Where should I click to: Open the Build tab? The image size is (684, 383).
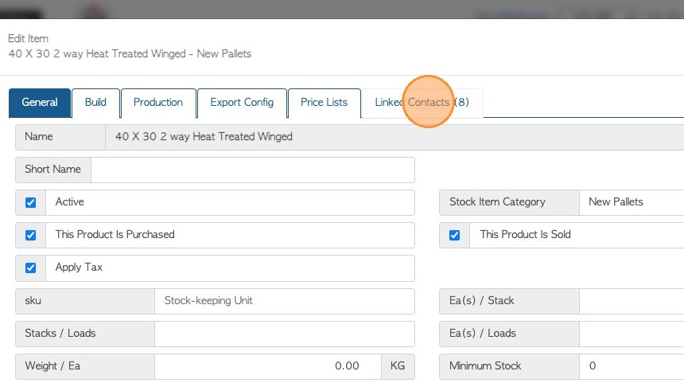(x=95, y=103)
